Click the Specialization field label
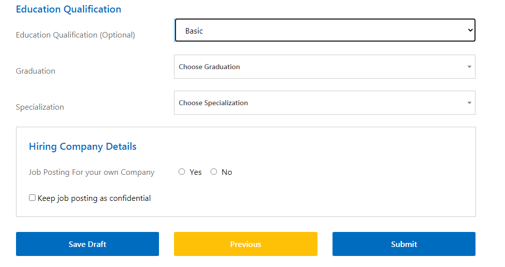This screenshot has height=267, width=505. [40, 107]
